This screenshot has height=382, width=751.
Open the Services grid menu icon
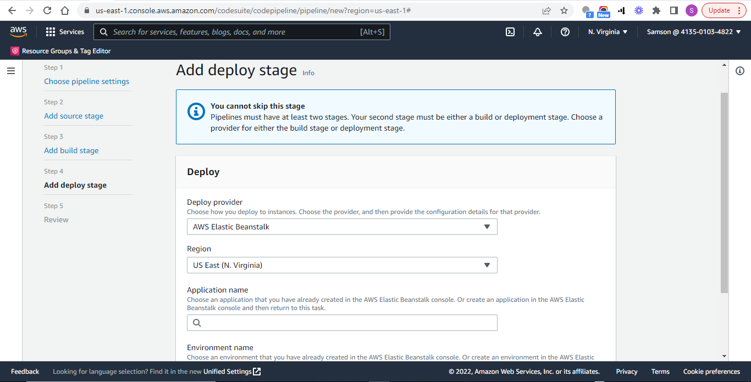coord(49,31)
